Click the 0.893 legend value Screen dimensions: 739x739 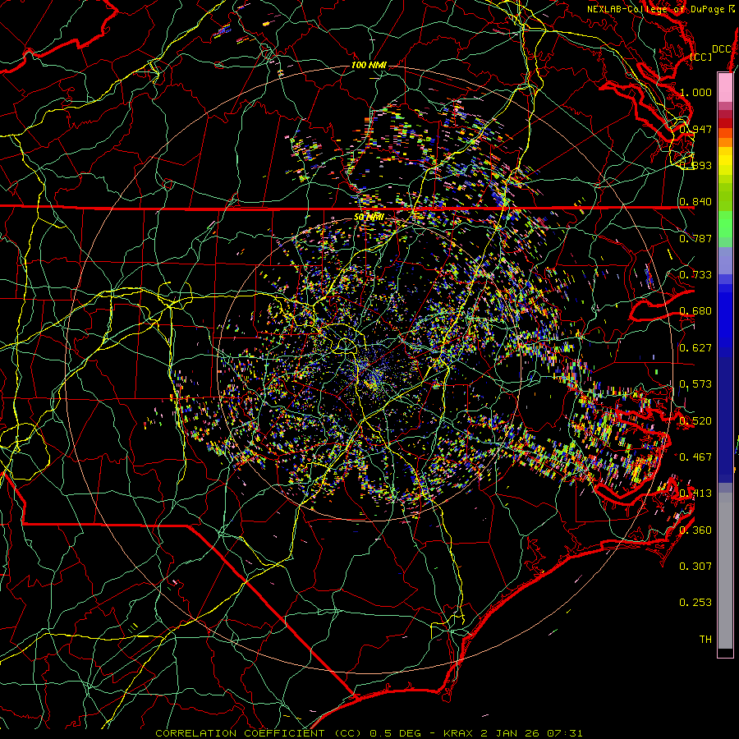pos(695,165)
